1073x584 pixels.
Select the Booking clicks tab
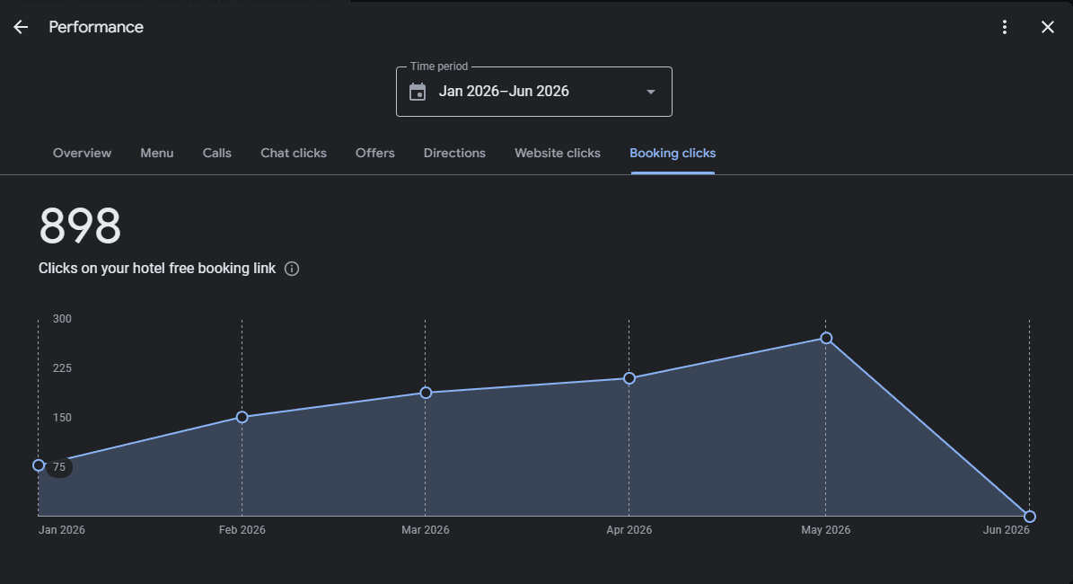tap(673, 154)
